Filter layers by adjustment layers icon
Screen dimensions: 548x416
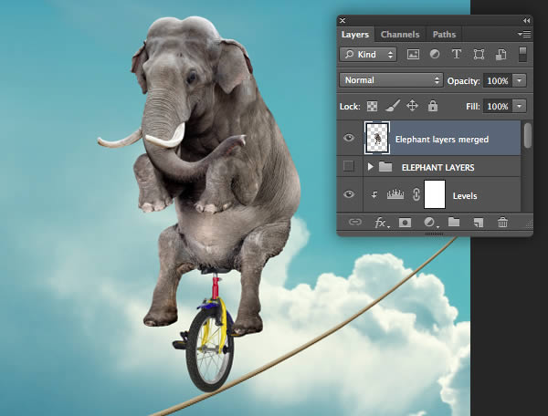click(x=435, y=54)
